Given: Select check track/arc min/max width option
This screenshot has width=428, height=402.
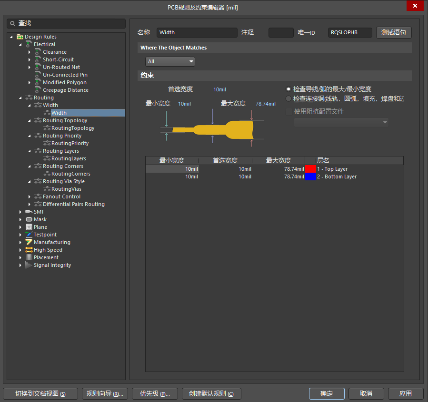Looking at the screenshot, I should click(288, 89).
